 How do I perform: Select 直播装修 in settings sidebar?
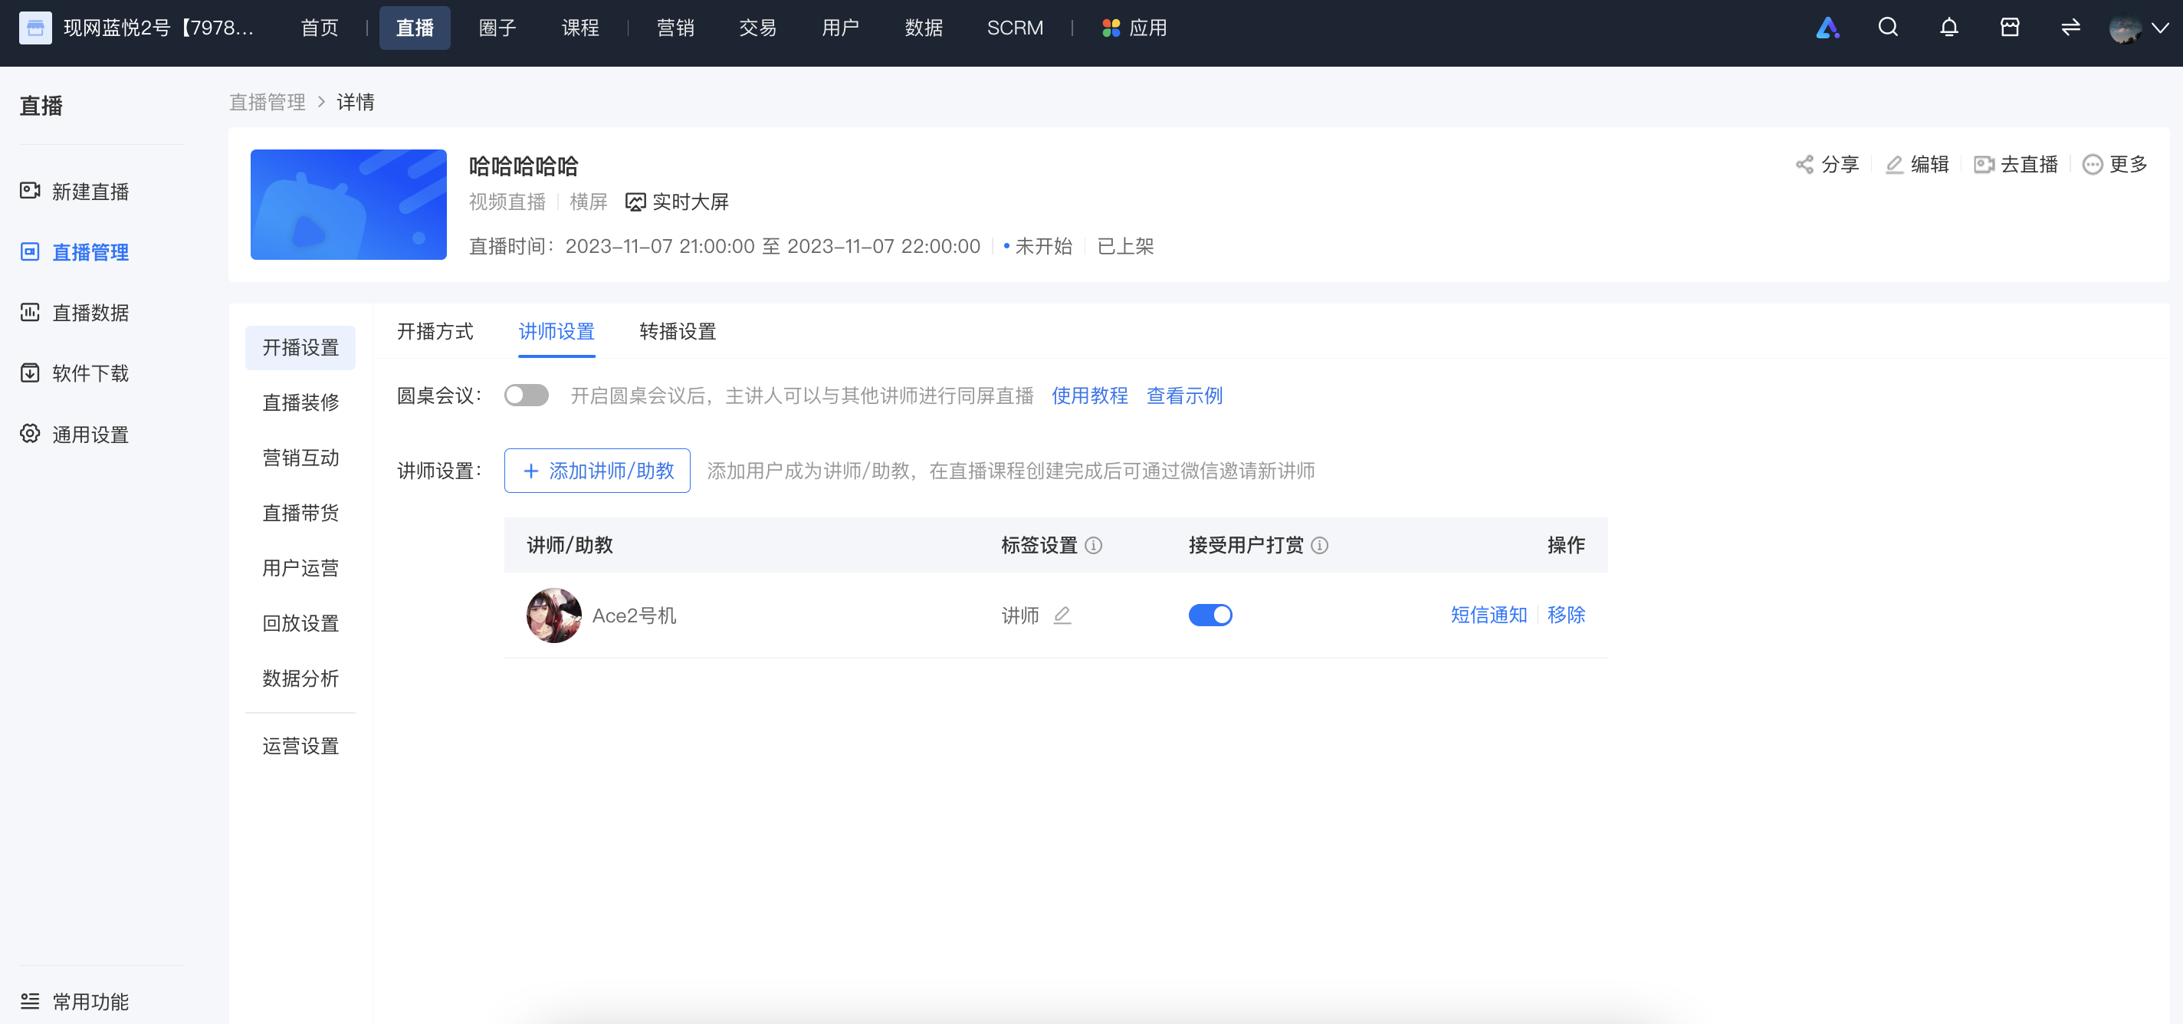(x=300, y=402)
